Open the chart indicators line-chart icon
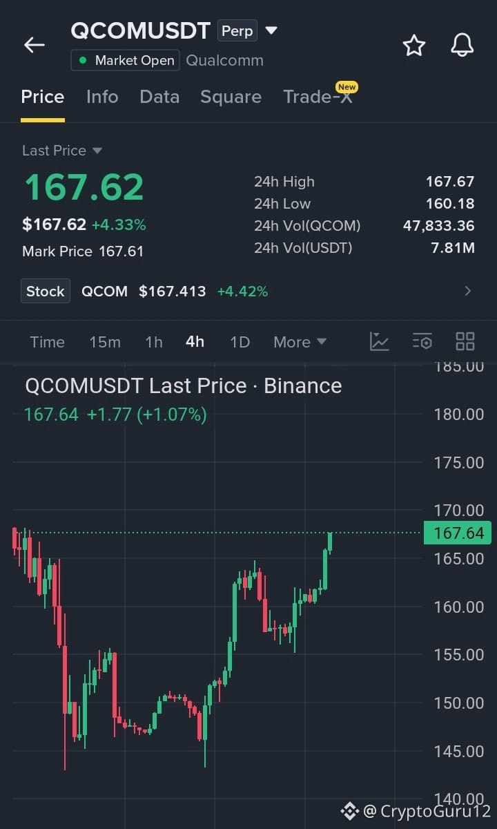This screenshot has width=497, height=829. pyautogui.click(x=380, y=341)
